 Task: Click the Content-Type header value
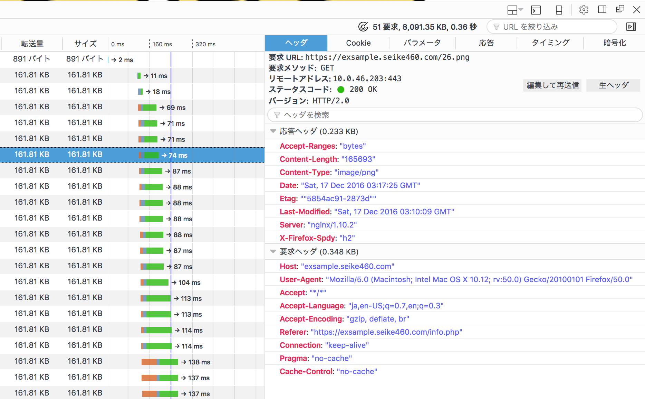tap(356, 172)
